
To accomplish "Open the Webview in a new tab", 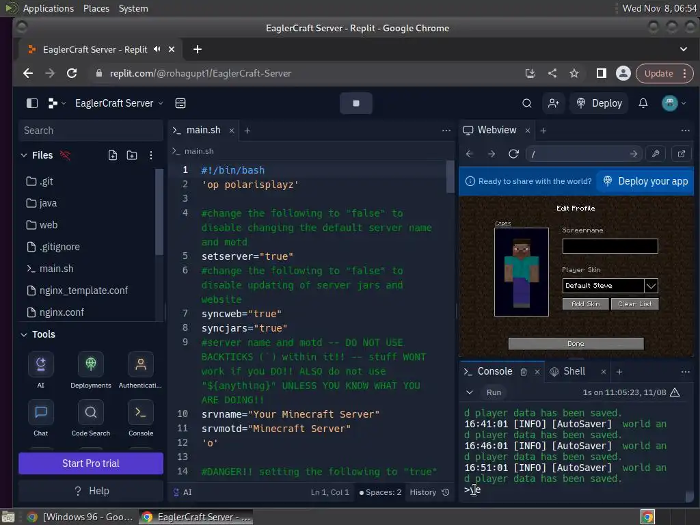I will tap(682, 154).
